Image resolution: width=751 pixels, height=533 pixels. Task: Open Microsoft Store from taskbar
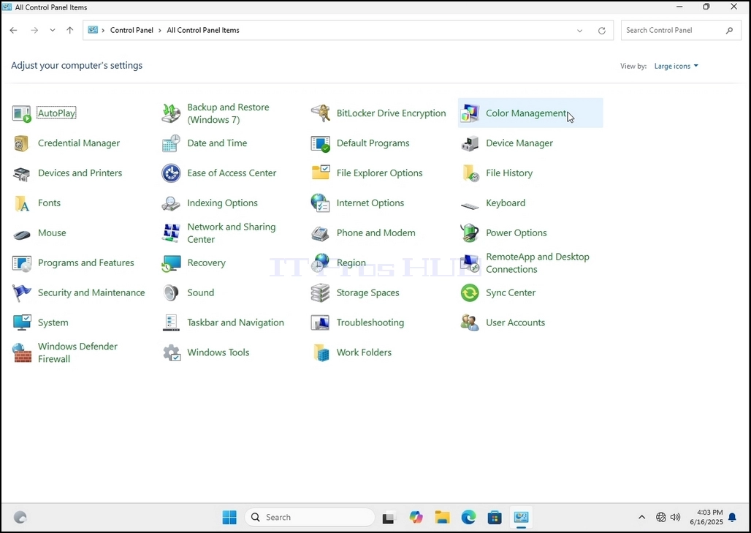click(x=495, y=517)
